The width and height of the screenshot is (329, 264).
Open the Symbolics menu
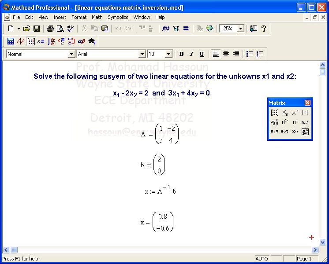point(118,17)
